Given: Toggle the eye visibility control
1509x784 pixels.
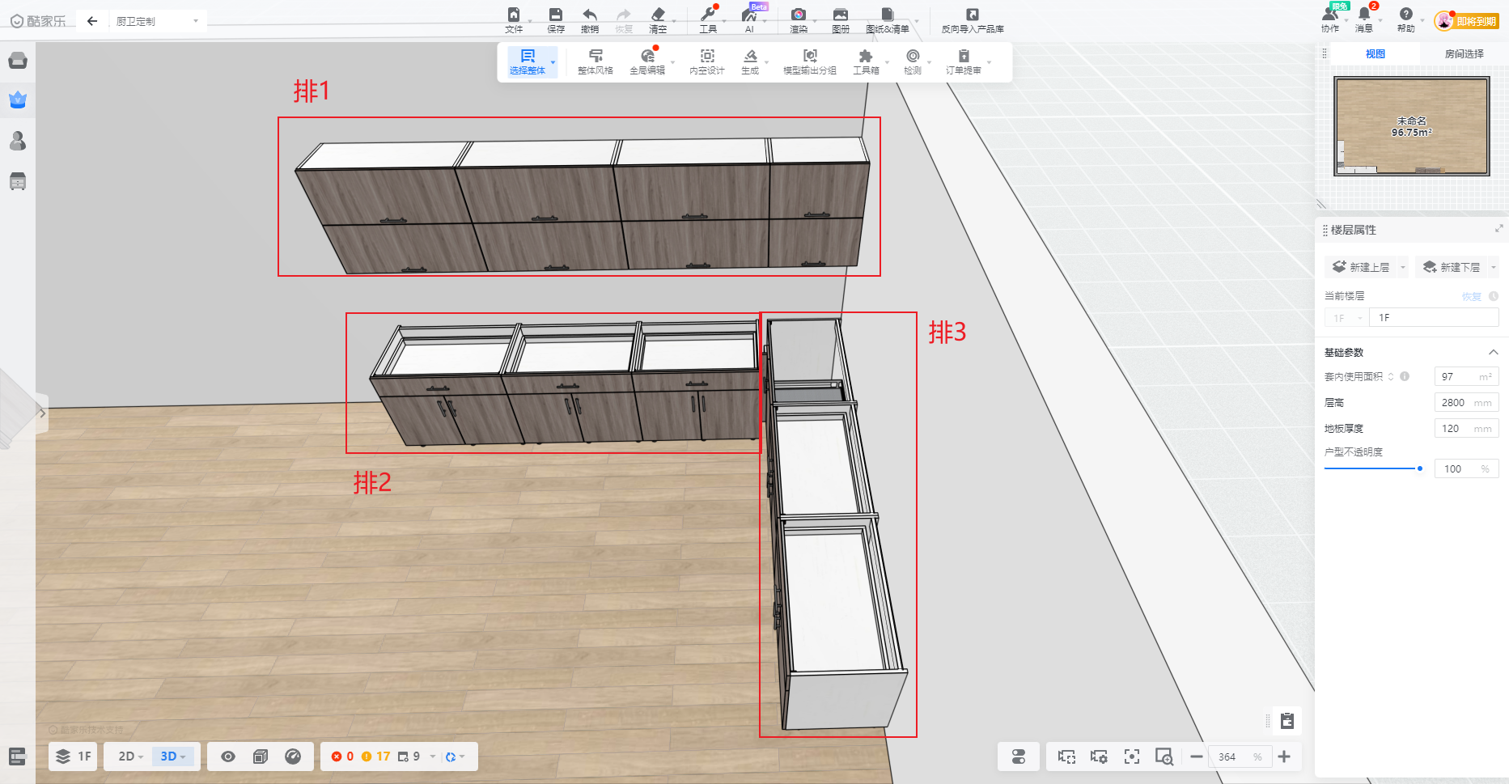Looking at the screenshot, I should coord(228,756).
